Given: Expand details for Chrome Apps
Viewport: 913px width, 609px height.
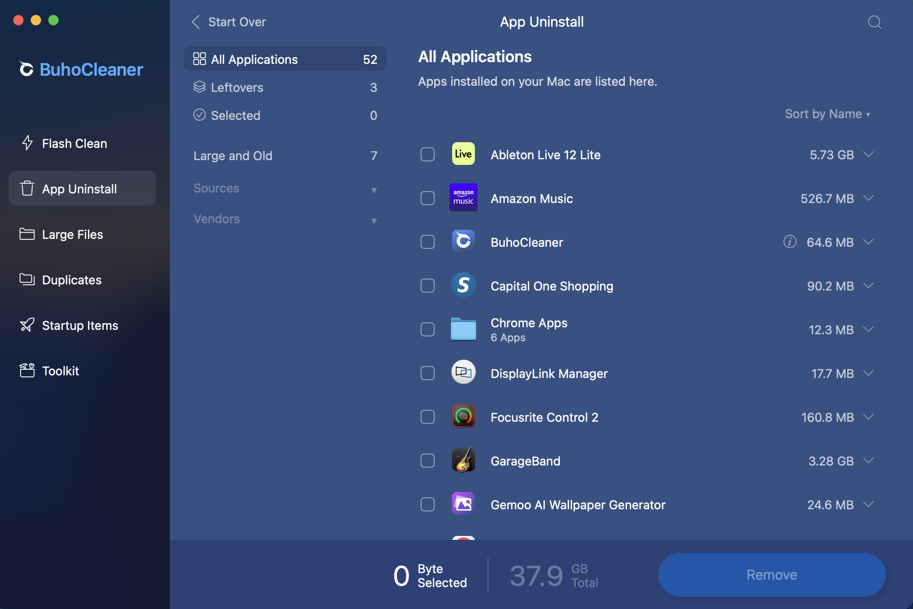Looking at the screenshot, I should (869, 329).
